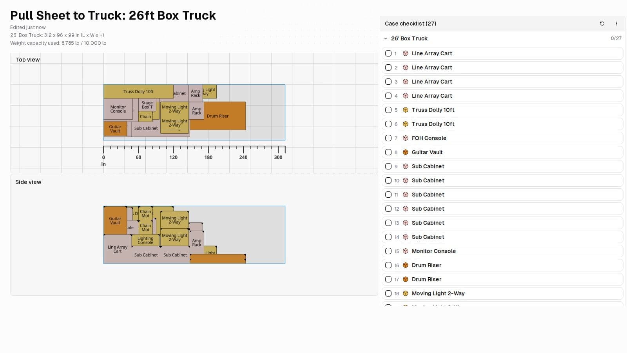This screenshot has height=353, width=627.
Task: Click the FOH Console box icon
Action: [406, 138]
